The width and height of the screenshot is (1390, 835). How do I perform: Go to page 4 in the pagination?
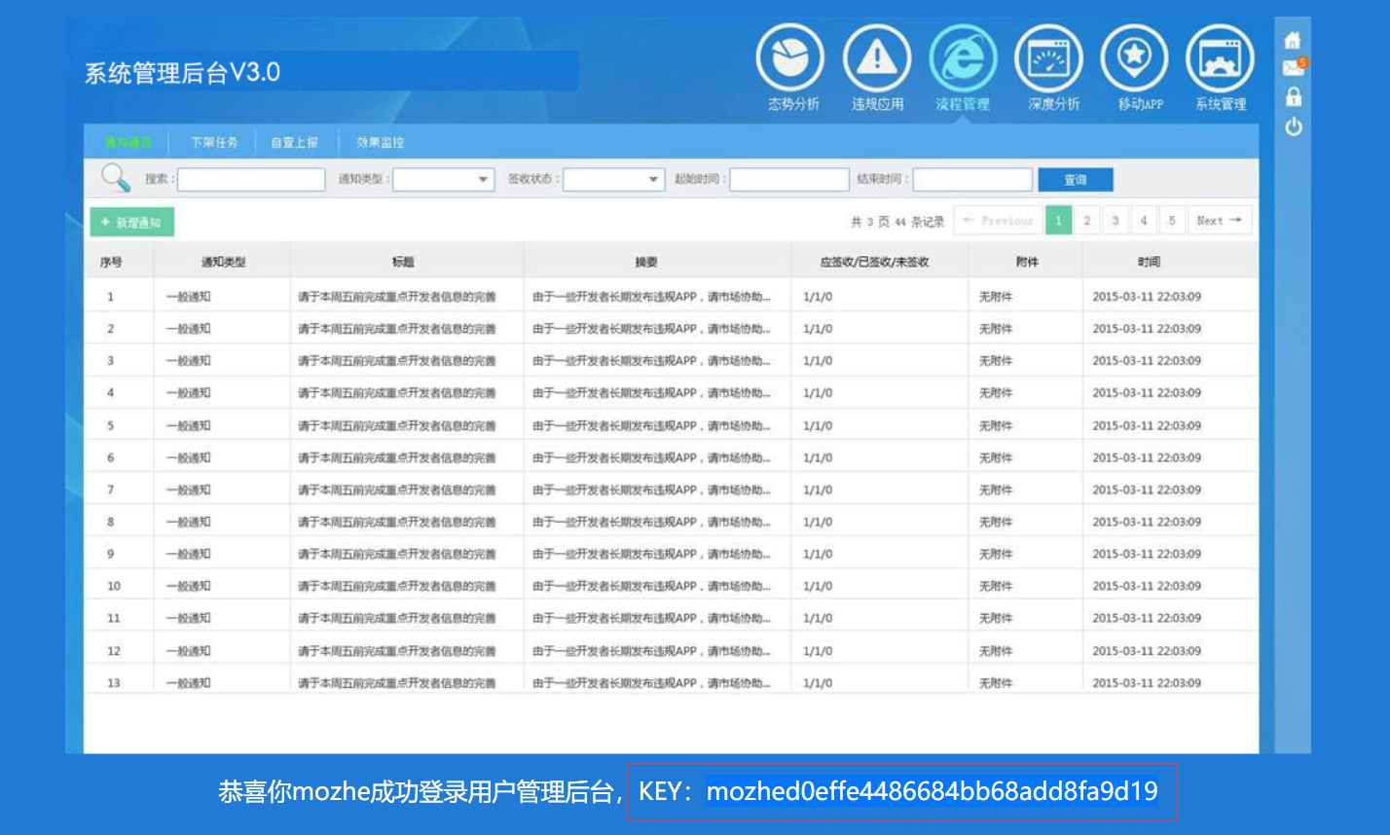pyautogui.click(x=1144, y=221)
